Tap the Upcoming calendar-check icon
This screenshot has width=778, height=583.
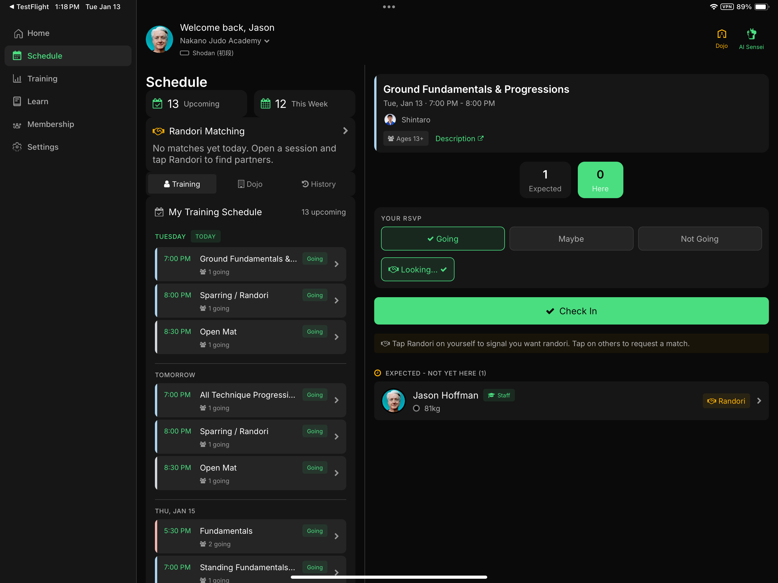coord(157,104)
